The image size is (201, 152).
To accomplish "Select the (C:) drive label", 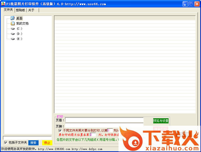I will click(19, 29).
